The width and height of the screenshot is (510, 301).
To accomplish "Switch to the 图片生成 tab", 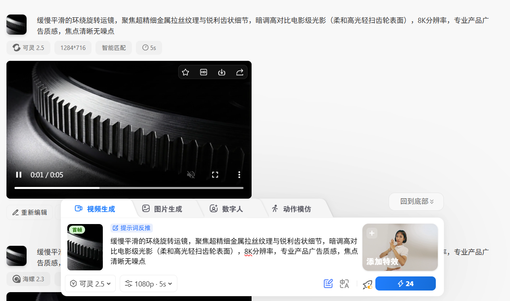I will [x=162, y=209].
